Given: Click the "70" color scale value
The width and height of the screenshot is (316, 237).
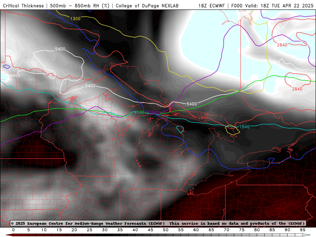Looking at the screenshot, I should coord(226,230).
